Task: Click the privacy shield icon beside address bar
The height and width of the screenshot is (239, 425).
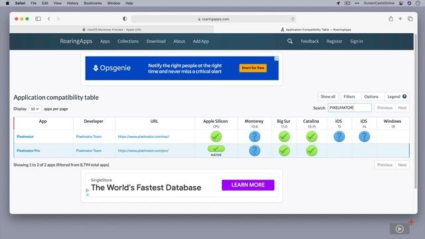Action: tap(125, 19)
